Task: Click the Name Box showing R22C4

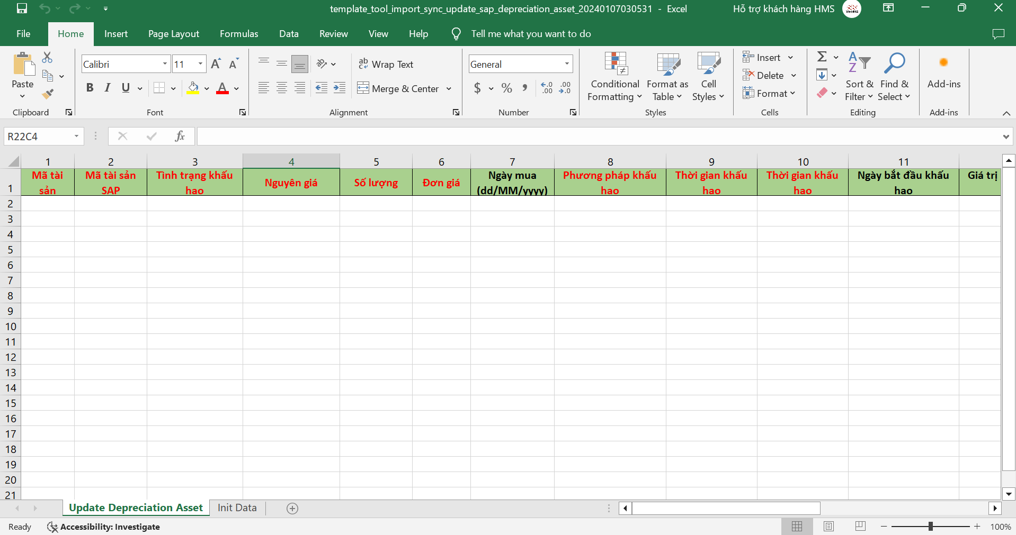Action: pos(38,137)
